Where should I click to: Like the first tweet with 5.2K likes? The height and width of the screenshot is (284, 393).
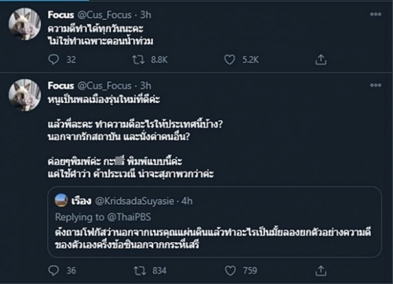[x=229, y=60]
